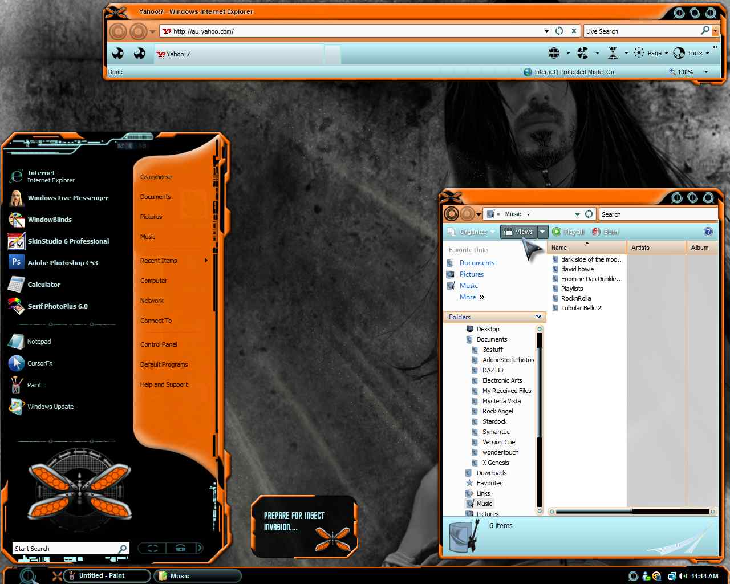Click More favorite links in Music window
The height and width of the screenshot is (584, 730).
point(472,297)
